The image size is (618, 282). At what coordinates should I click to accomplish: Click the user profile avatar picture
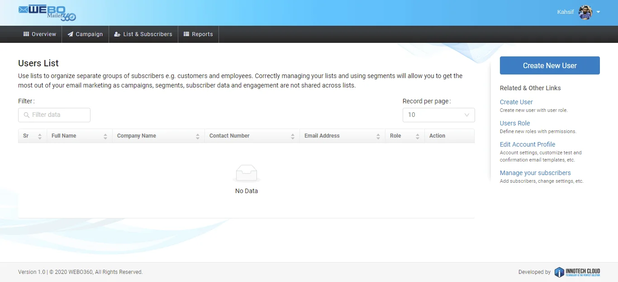pos(585,12)
